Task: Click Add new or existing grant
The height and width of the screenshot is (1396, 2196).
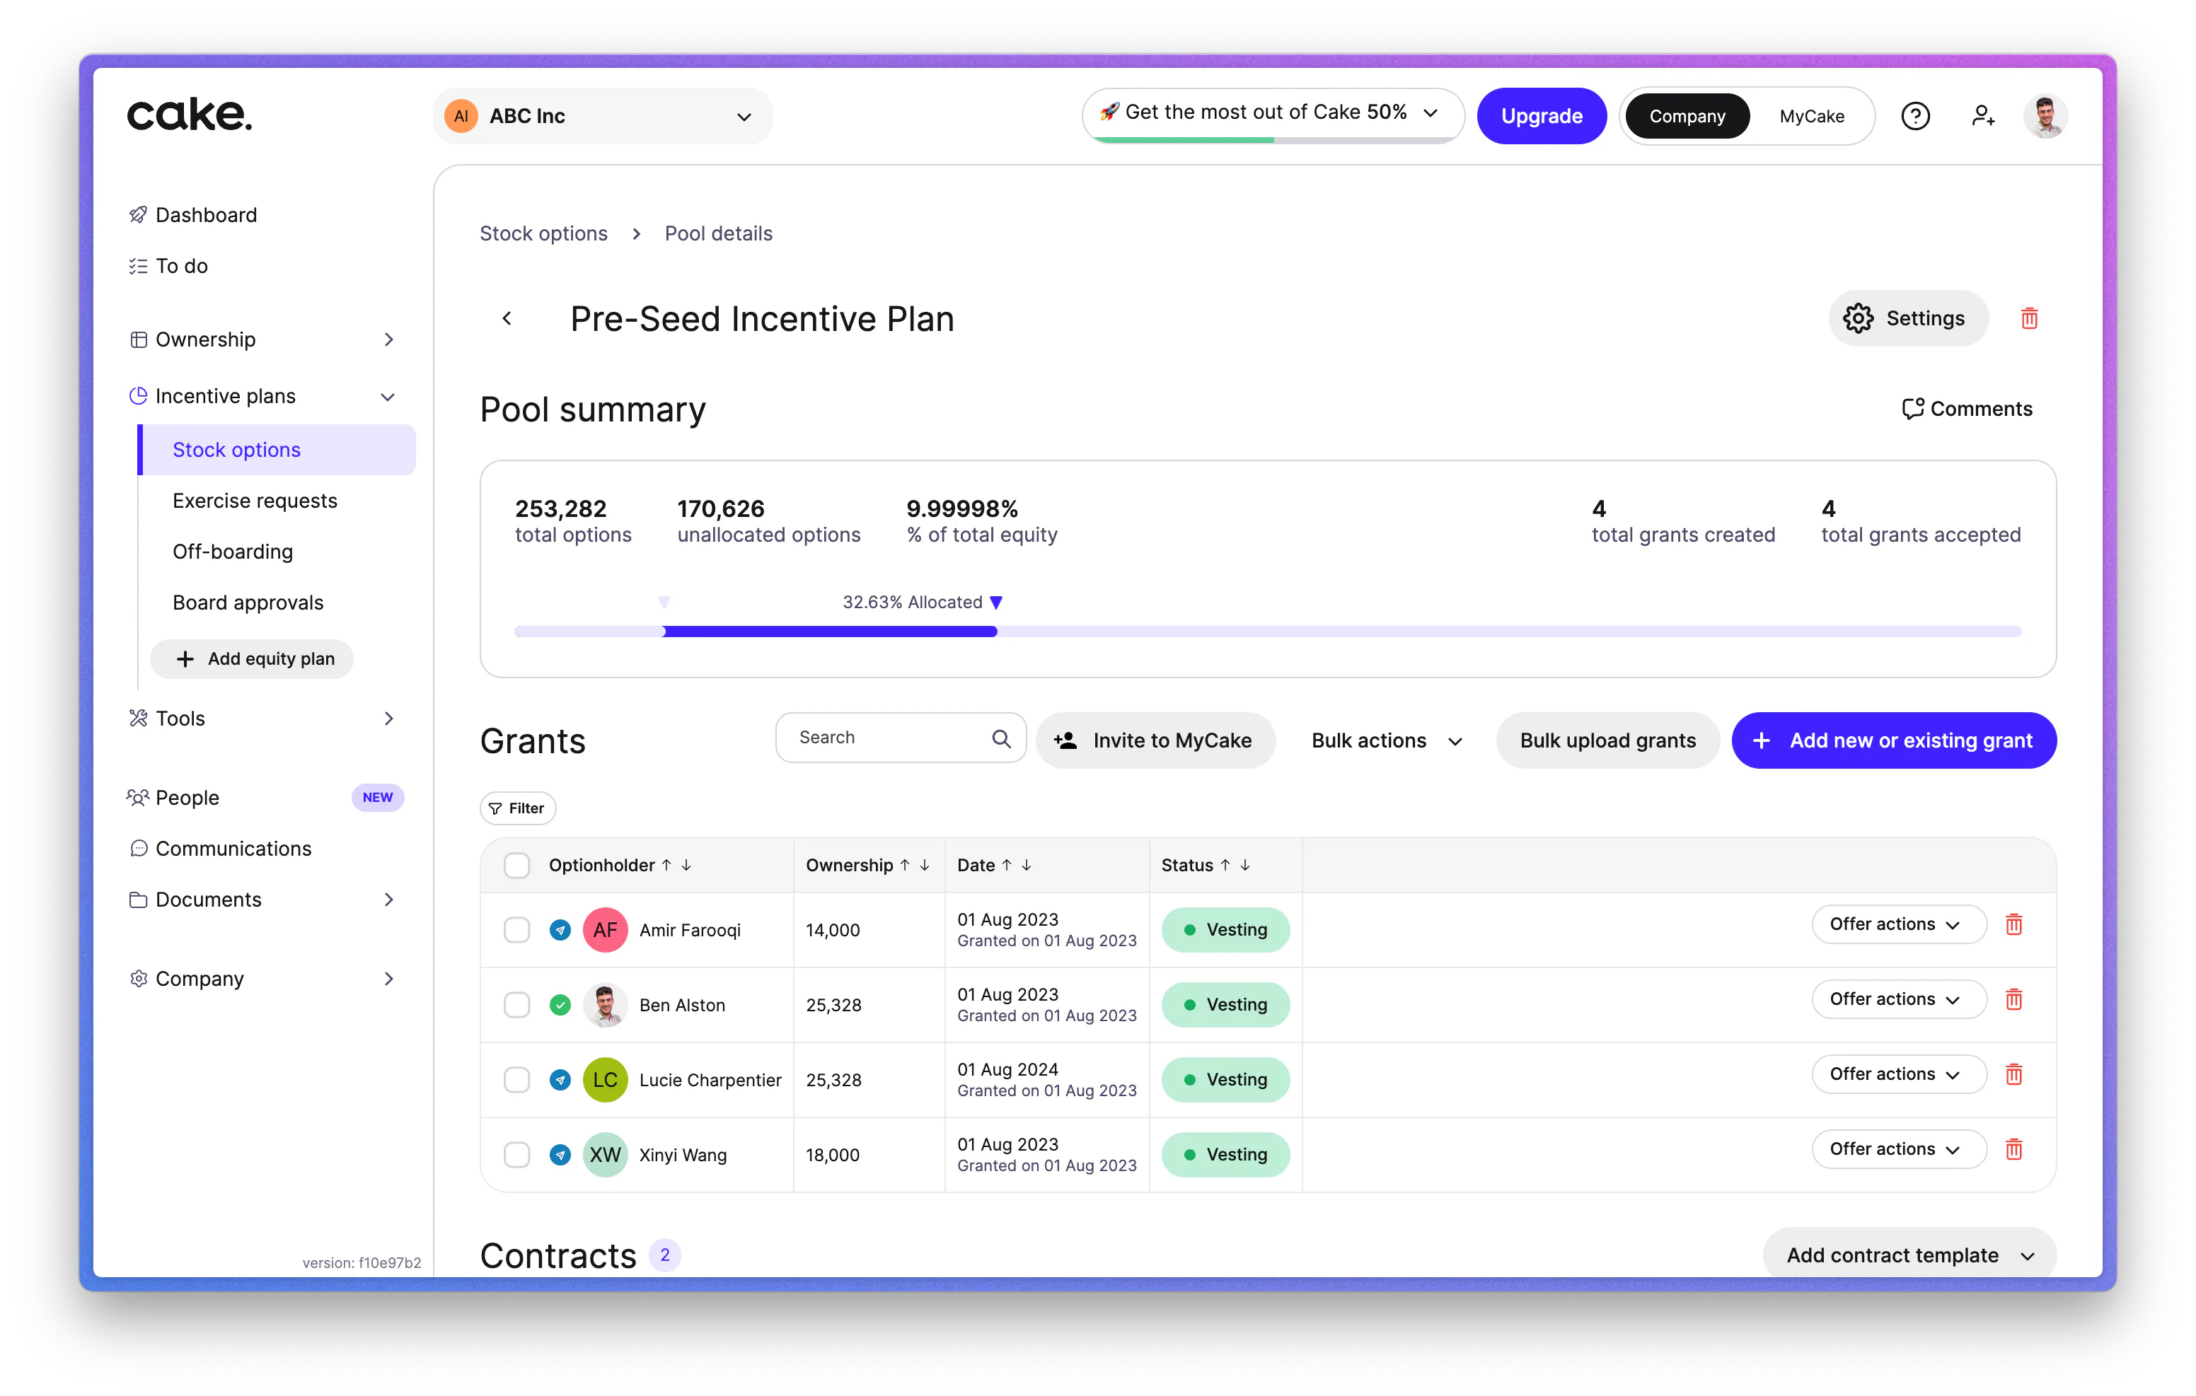Action: [1893, 740]
